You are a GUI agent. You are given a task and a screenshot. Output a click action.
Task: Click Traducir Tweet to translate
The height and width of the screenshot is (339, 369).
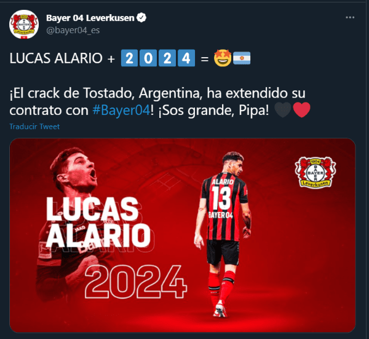(x=34, y=127)
